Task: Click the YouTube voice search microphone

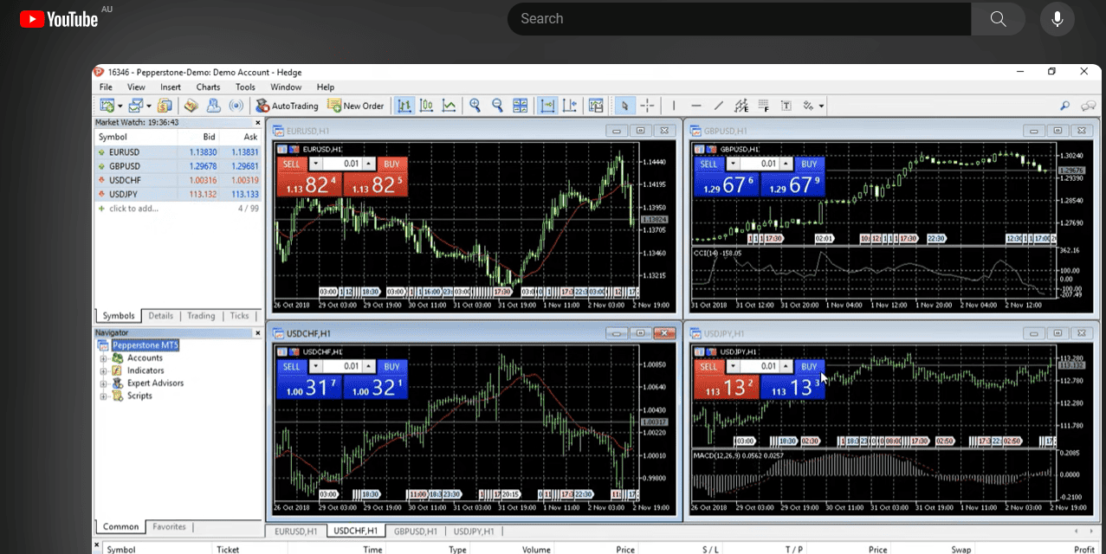Action: 1057,19
